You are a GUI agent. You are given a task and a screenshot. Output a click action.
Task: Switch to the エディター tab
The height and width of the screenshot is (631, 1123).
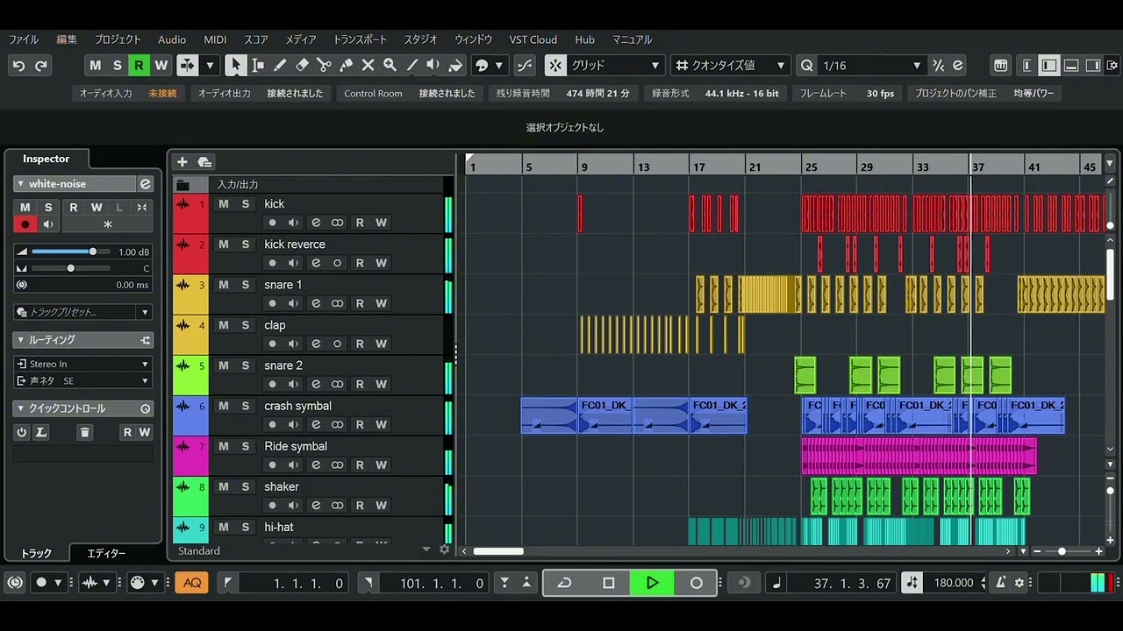106,553
